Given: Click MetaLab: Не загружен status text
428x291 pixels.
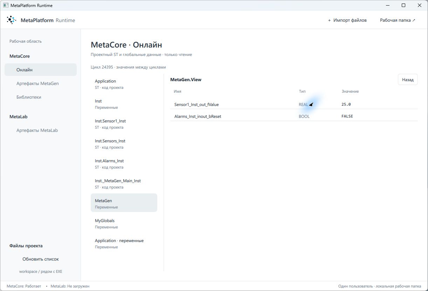Looking at the screenshot, I should tap(70, 286).
